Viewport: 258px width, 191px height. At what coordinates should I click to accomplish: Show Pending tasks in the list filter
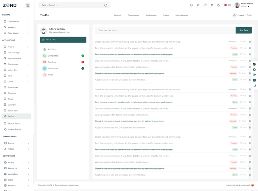coord(52,62)
